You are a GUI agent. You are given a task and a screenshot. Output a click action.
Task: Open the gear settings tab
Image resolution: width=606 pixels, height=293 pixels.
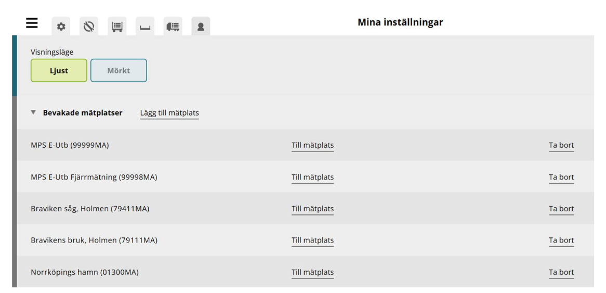[61, 27]
